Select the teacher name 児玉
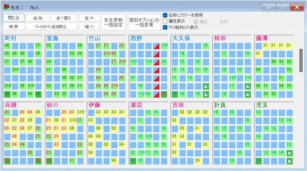Screen dimensions: 307x171 click(x=262, y=105)
